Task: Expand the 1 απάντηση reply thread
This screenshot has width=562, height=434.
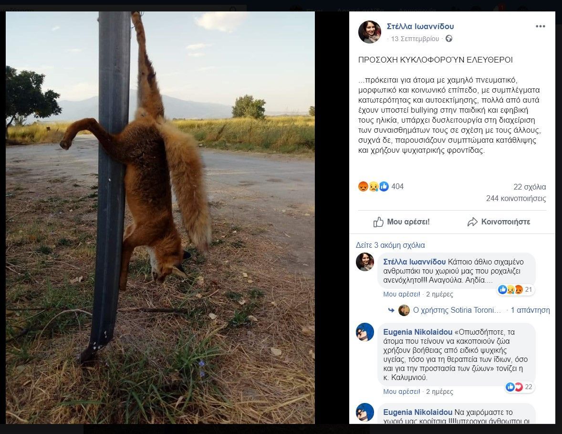Action: tap(530, 310)
